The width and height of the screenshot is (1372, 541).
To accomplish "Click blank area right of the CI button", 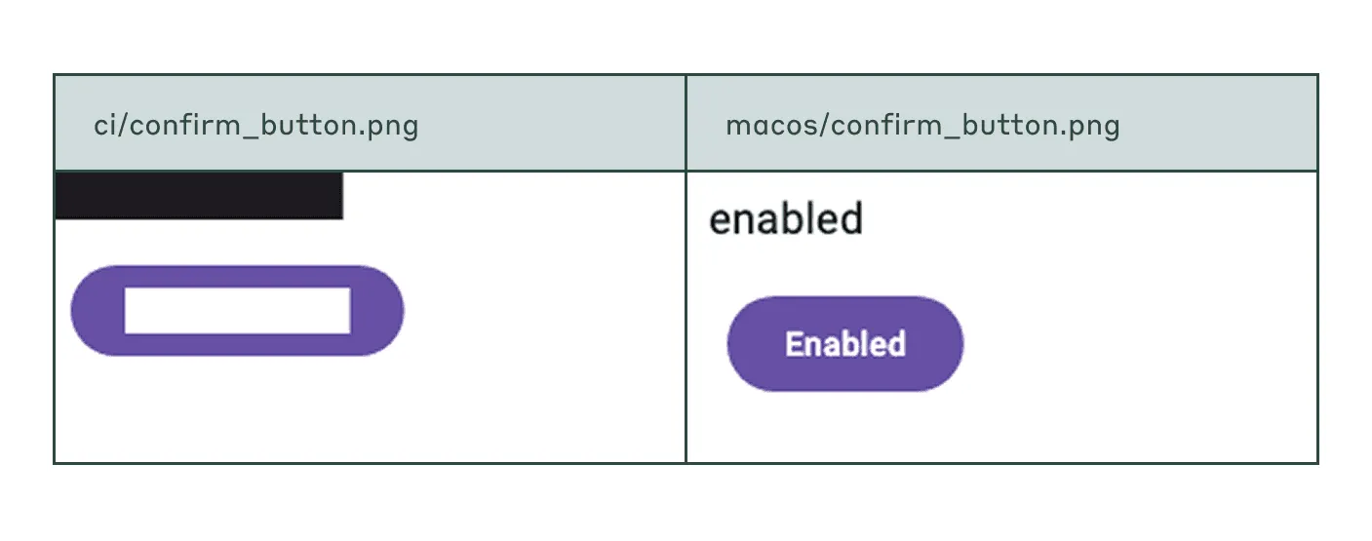I will pos(544,311).
